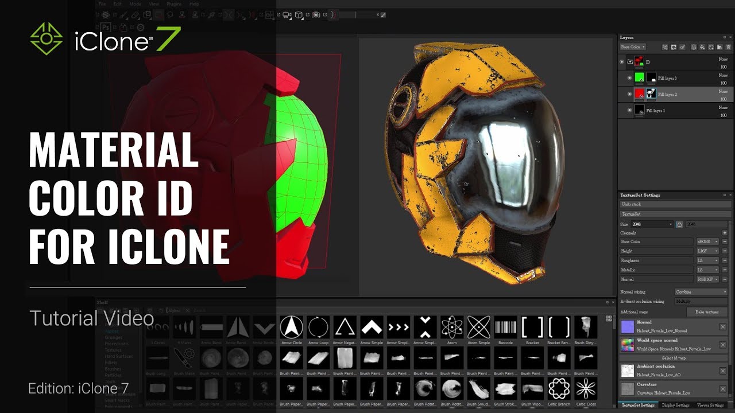Image resolution: width=735 pixels, height=413 pixels.
Task: Select the Brush Smudge alpha
Action: (x=479, y=388)
